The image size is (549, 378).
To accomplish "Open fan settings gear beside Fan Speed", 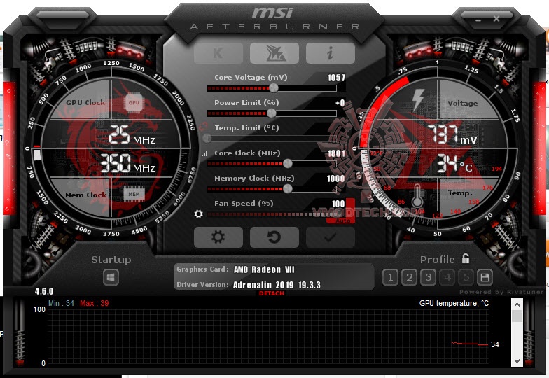I will pos(199,214).
